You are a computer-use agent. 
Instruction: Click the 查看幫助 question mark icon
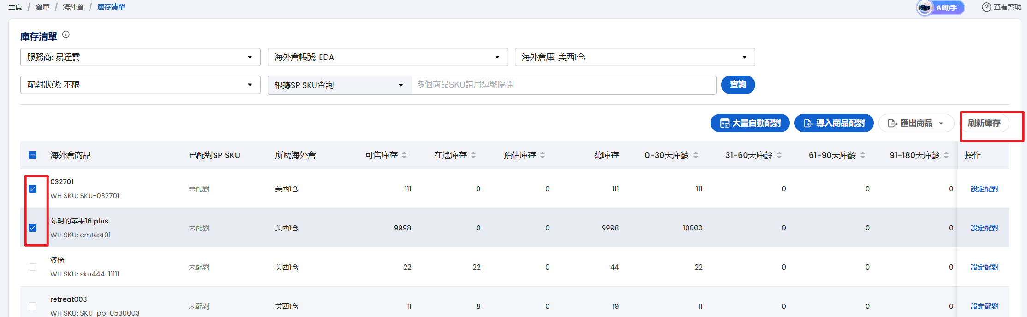click(x=986, y=7)
